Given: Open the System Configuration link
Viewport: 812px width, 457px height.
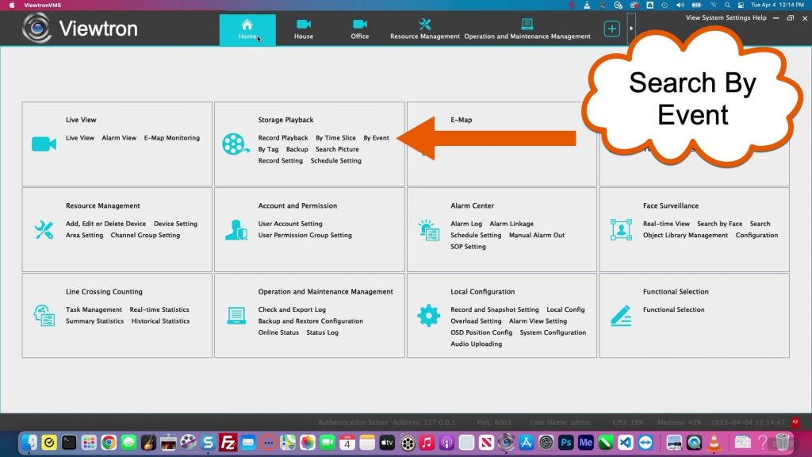Looking at the screenshot, I should [x=553, y=332].
